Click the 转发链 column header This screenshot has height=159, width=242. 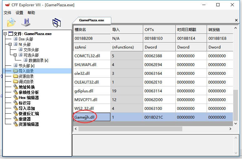(220, 29)
